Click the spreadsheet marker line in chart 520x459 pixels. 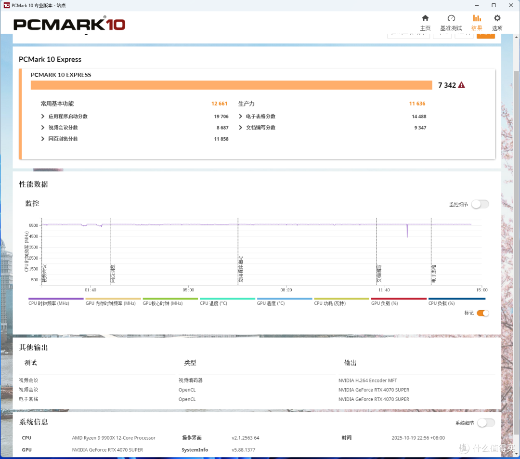[x=431, y=251]
